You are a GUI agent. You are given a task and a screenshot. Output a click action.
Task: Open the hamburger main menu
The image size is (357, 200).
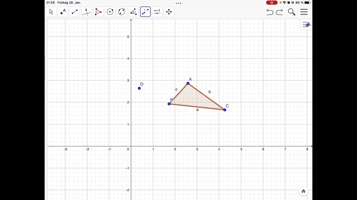[x=304, y=12]
